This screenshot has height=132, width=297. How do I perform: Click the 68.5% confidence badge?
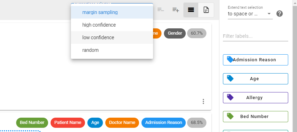197,123
